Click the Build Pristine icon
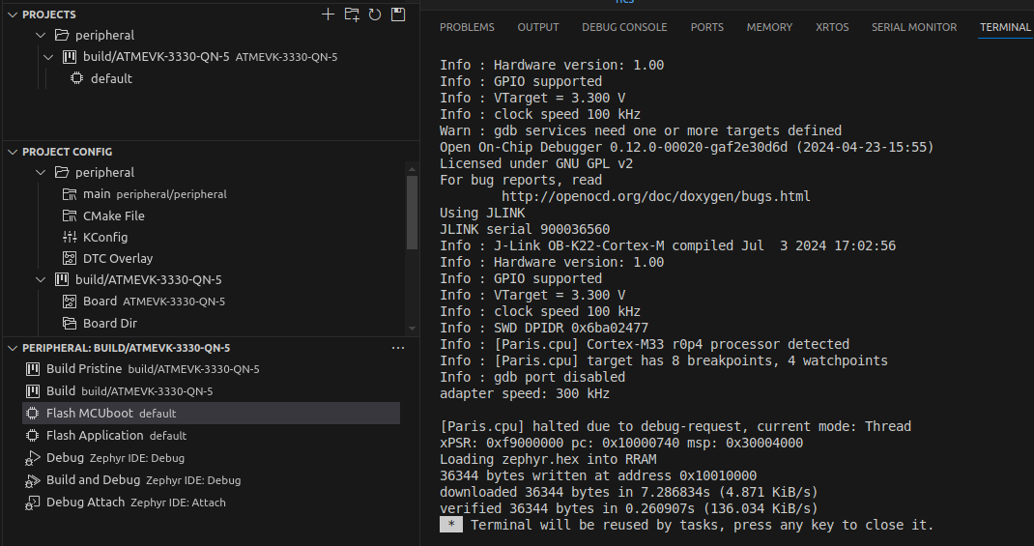Image resolution: width=1034 pixels, height=546 pixels. (x=32, y=368)
